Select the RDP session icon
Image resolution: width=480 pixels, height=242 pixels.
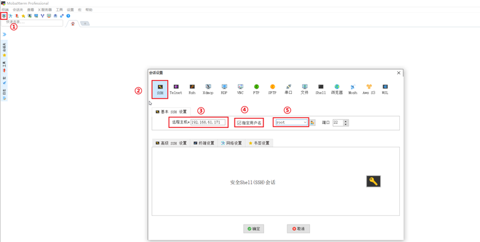[x=224, y=89]
